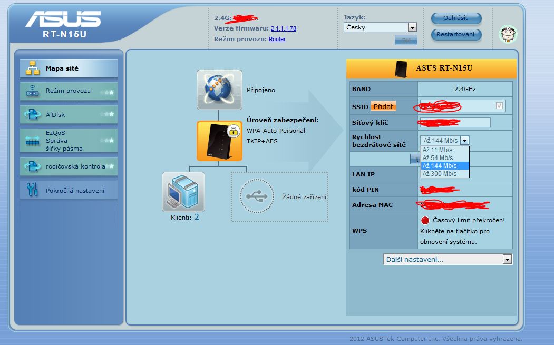Click the Restartování button
Viewport: 554px width, 345px height.
(456, 35)
